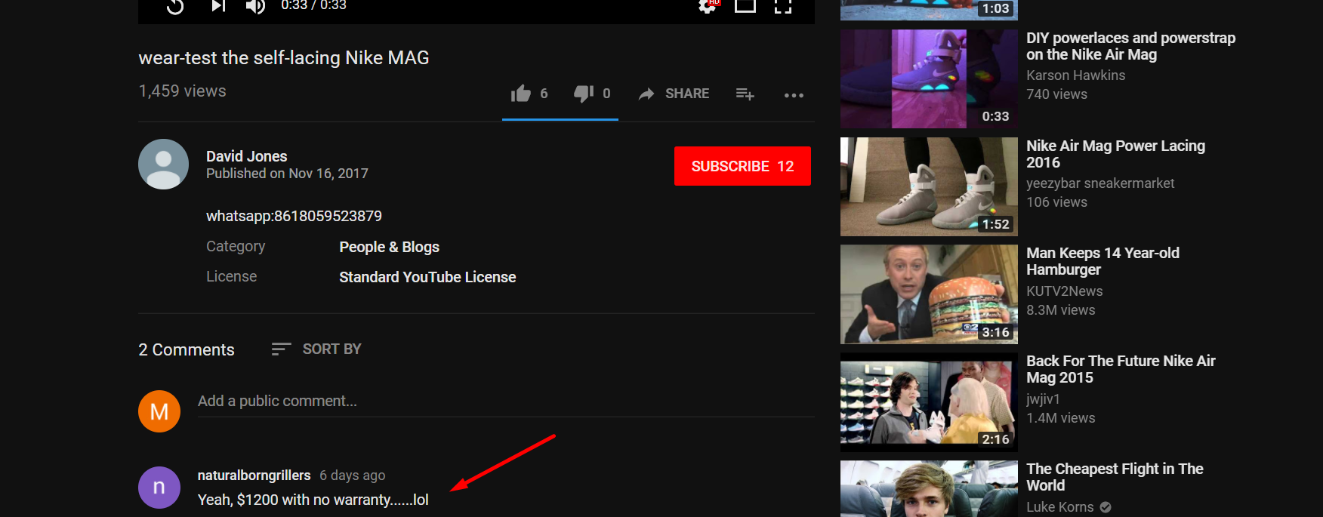Open the People & Blogs category
This screenshot has width=1323, height=517.
pos(389,247)
